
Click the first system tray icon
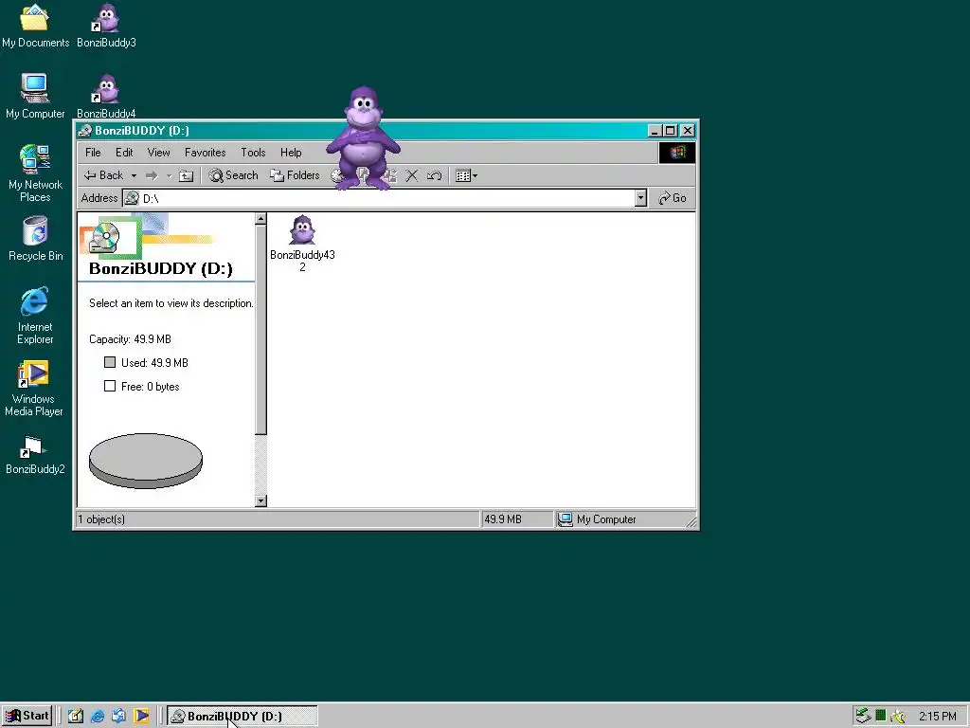863,717
